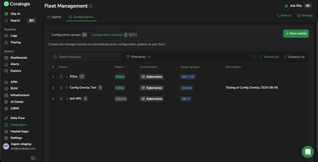Image resolution: width=318 pixels, height=162 pixels.
Task: Click the sidebar Settings gear icon
Action: (x=6, y=138)
